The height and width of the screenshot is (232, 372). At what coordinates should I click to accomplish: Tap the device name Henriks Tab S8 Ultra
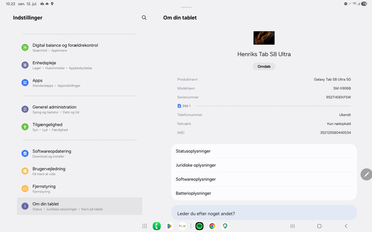coord(264,54)
